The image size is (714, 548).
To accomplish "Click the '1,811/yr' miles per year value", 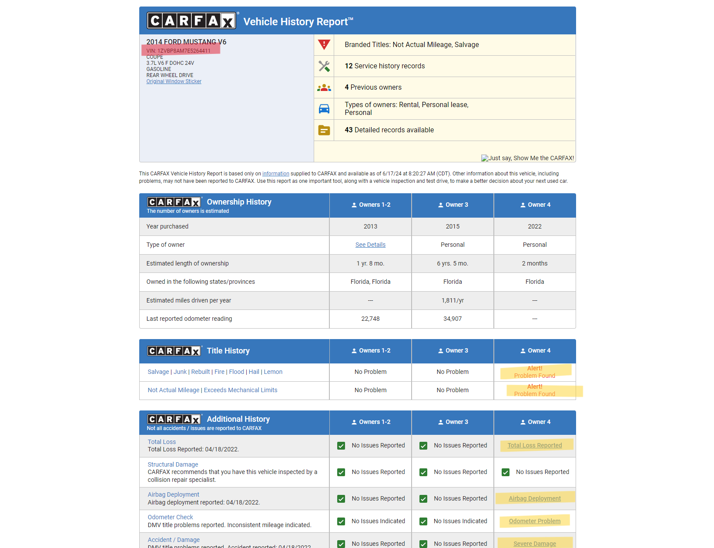I will coord(453,300).
